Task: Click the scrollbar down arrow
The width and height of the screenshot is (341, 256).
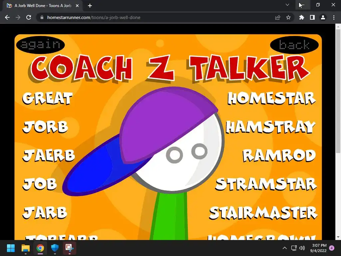Action: [338, 237]
